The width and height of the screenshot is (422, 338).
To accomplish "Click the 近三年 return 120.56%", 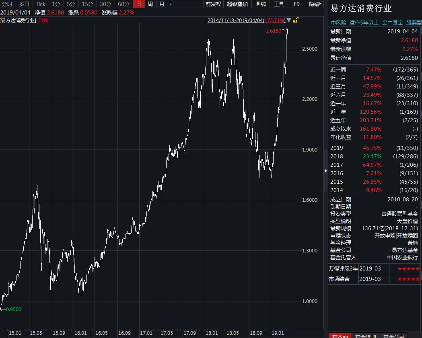I will pos(371,112).
